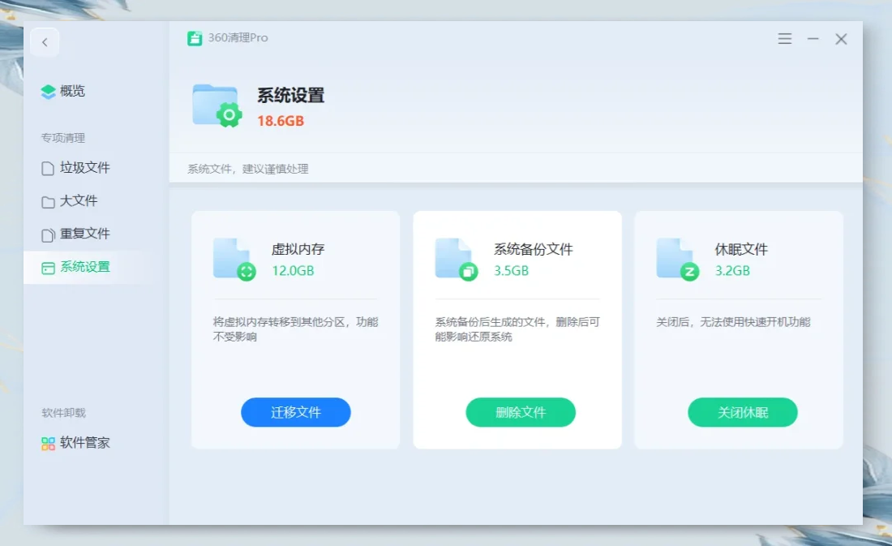Click the 重复文件 sidebar icon
This screenshot has width=892, height=546.
[x=48, y=234]
